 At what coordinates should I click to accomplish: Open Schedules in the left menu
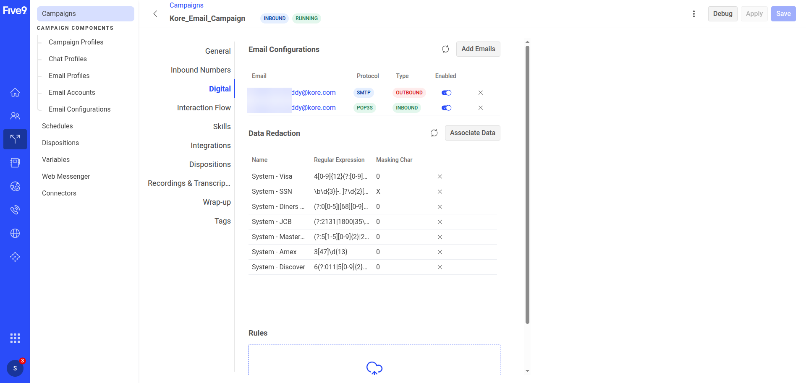pos(57,126)
